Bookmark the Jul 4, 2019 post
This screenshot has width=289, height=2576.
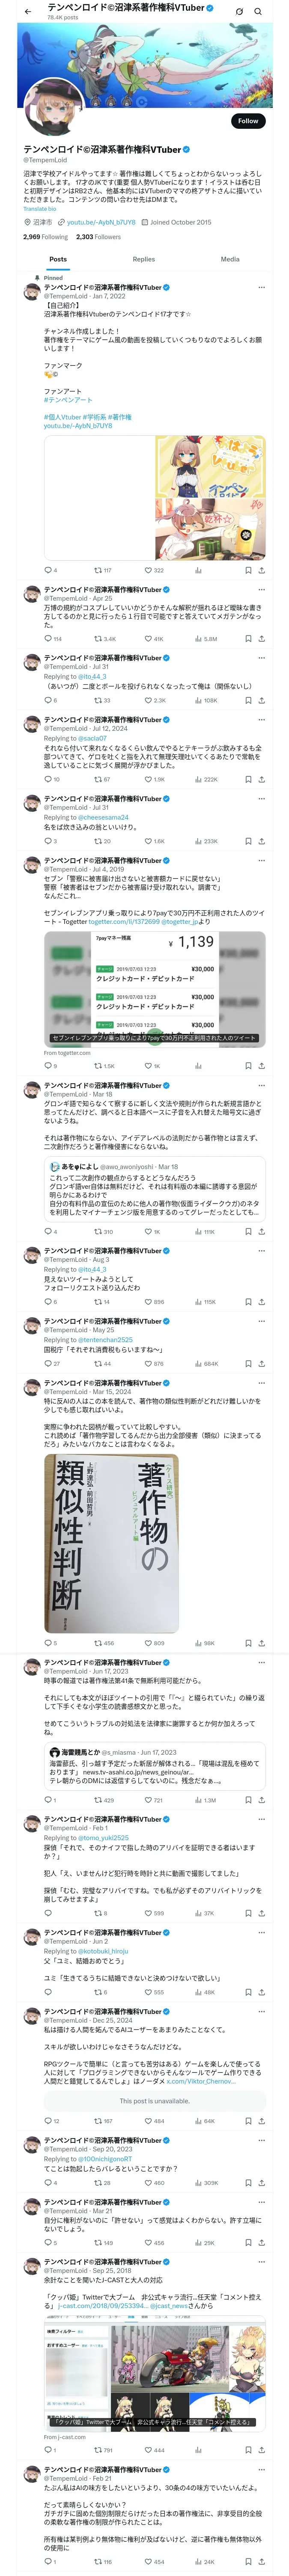248,1065
